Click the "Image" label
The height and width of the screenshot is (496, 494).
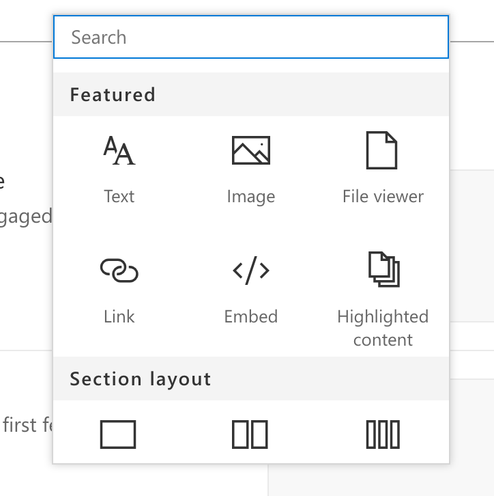point(251,197)
